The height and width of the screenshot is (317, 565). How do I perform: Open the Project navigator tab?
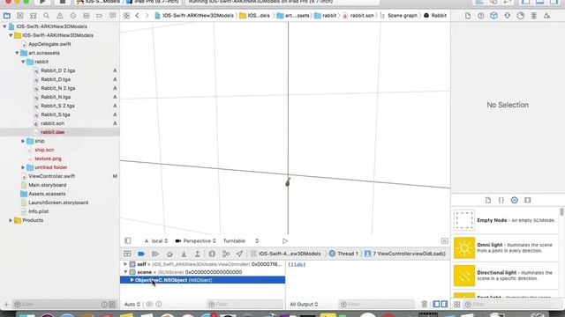[x=7, y=16]
